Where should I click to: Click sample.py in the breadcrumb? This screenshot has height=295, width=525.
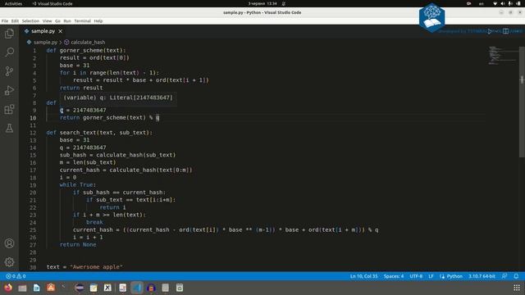click(45, 42)
